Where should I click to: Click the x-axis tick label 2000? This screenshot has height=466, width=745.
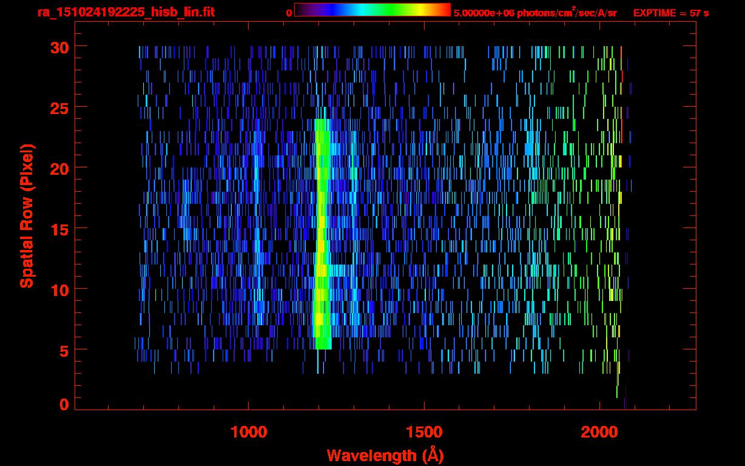pos(599,432)
